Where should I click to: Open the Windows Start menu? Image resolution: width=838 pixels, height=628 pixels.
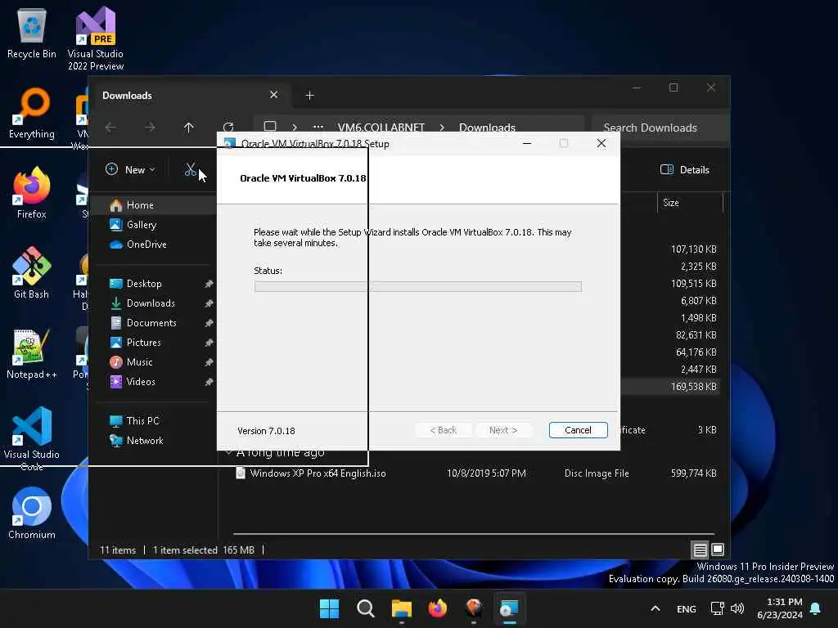tap(329, 608)
